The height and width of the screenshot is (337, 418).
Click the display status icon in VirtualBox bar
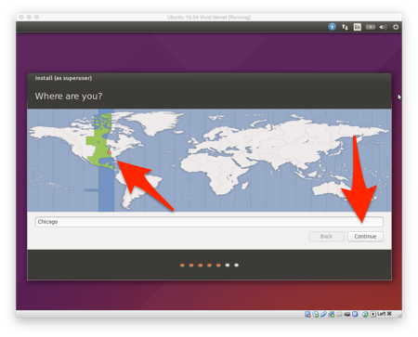tap(347, 314)
